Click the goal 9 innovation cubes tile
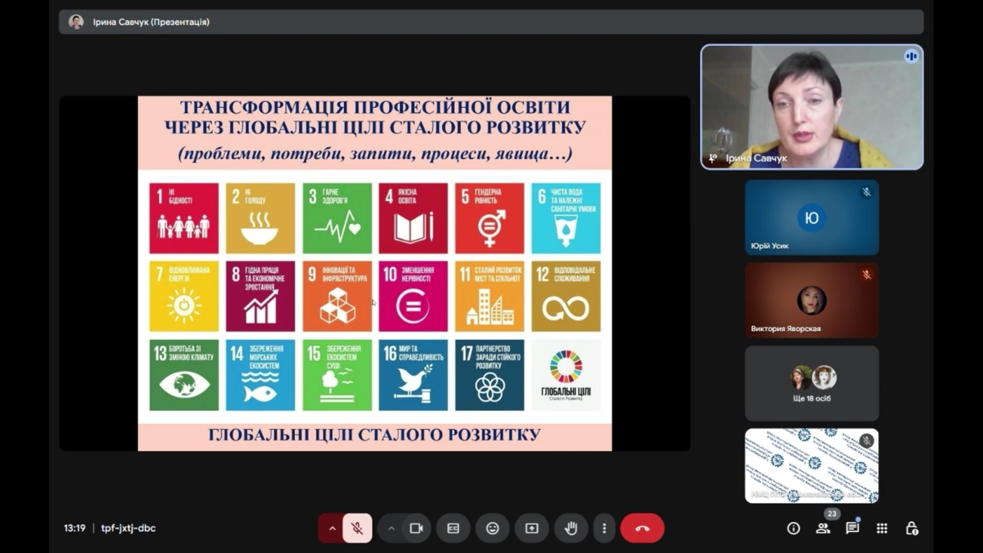This screenshot has height=553, width=983. (x=337, y=296)
